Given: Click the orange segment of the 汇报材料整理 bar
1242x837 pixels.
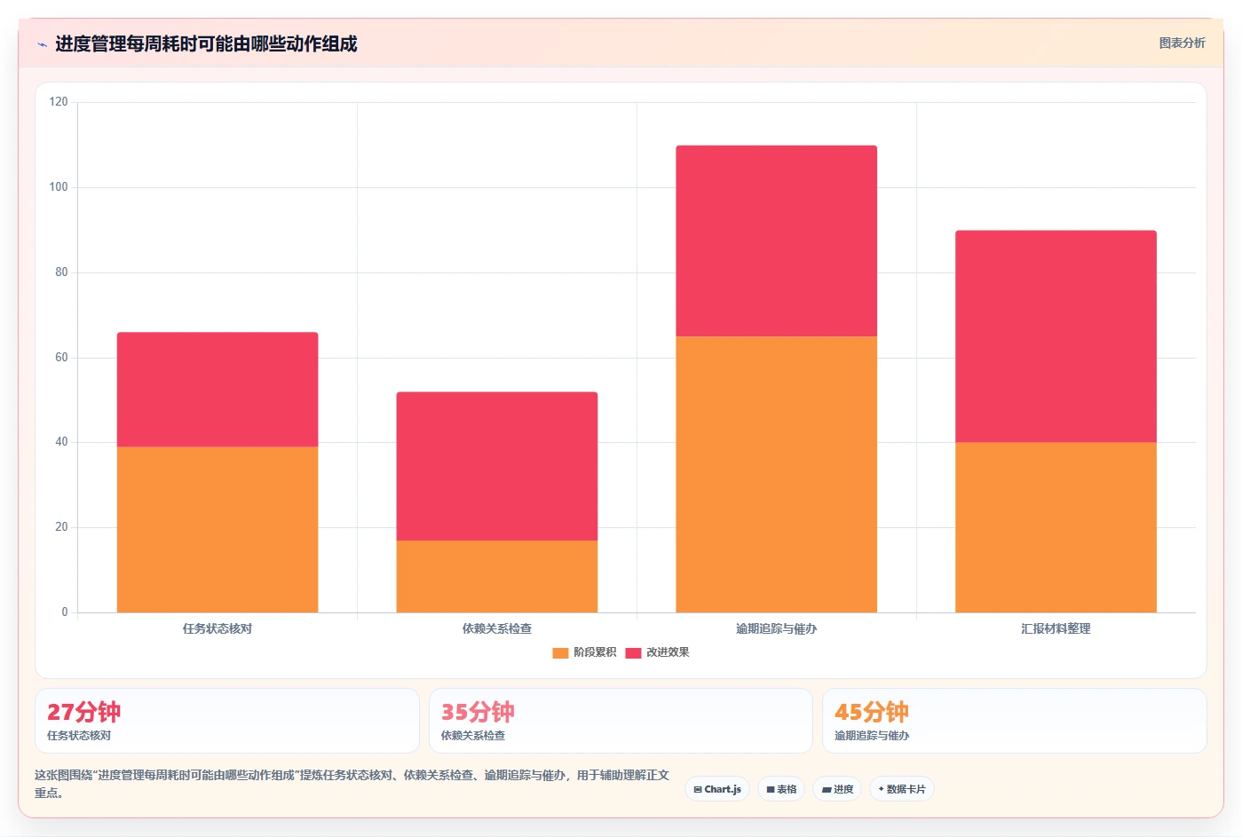Looking at the screenshot, I should 1056,527.
